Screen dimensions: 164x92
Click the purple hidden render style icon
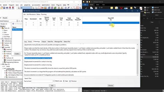(52, 8)
